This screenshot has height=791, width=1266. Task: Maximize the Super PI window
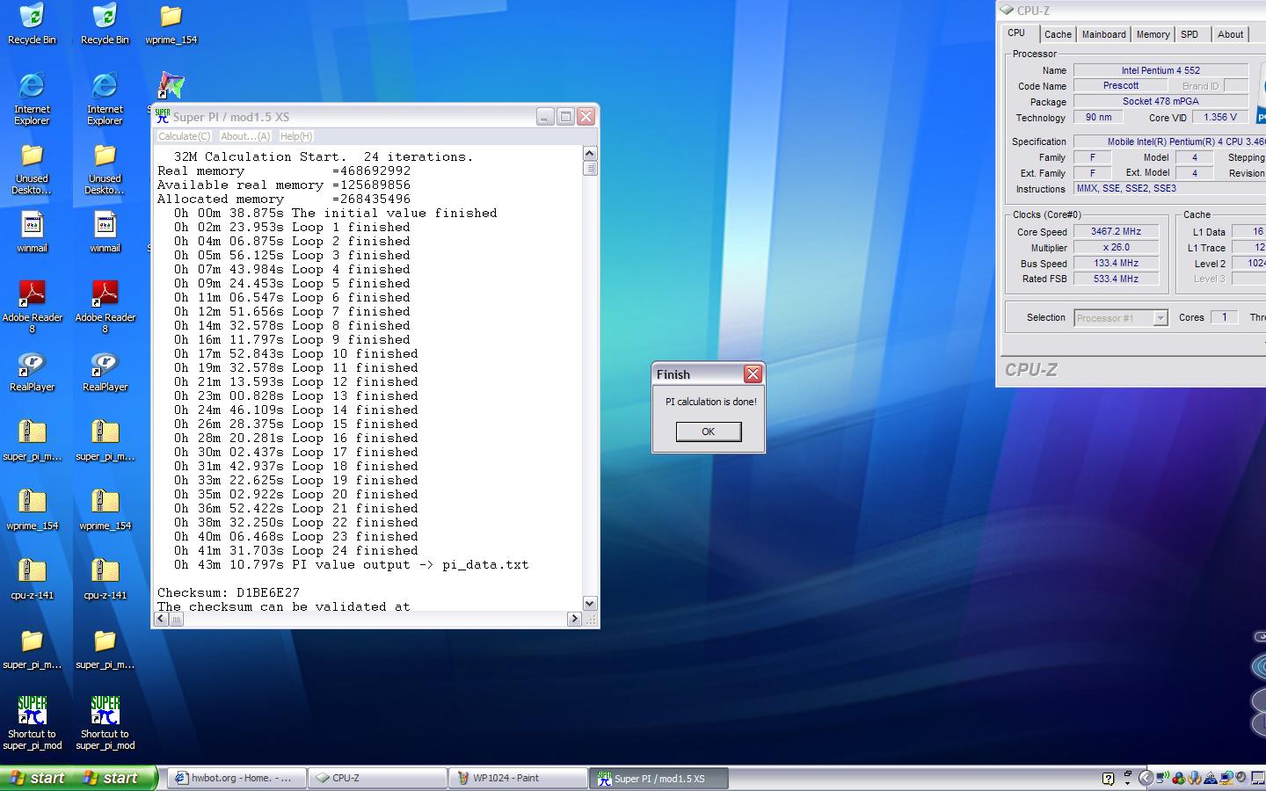[566, 116]
